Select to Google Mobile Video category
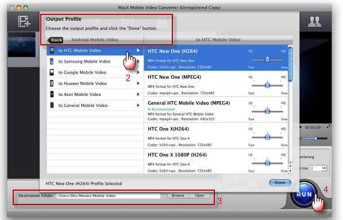 [x=95, y=72]
